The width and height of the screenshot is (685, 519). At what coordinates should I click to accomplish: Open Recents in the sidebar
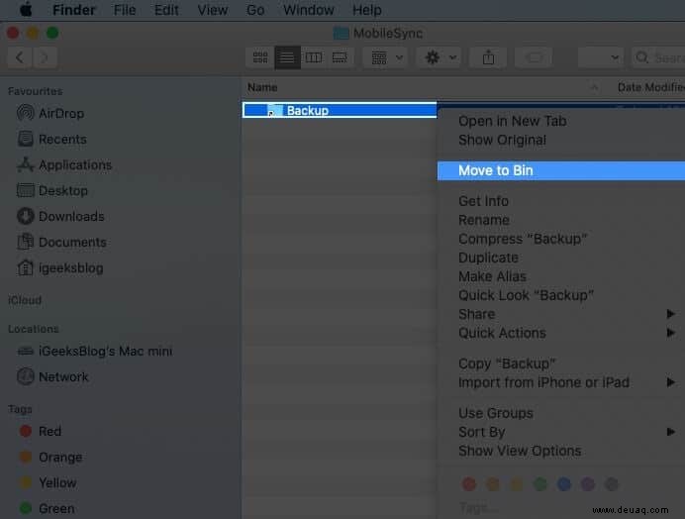pos(52,139)
